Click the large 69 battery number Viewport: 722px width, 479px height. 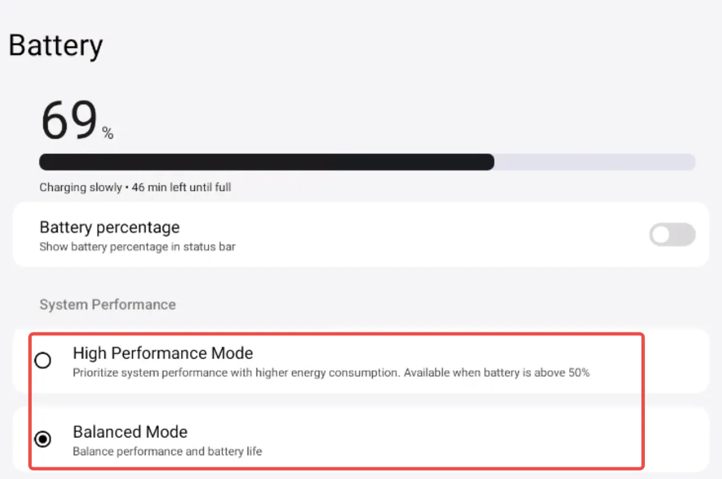coord(69,121)
